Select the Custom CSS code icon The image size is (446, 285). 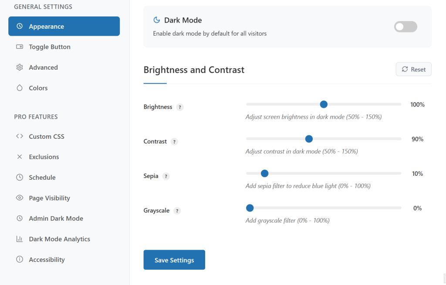point(19,136)
